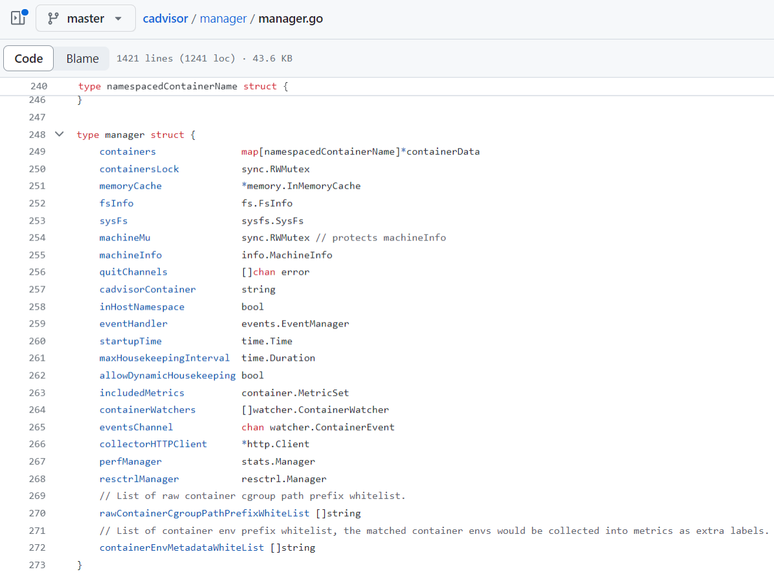Viewport: 774px width, 574px height.
Task: Jump to sticky header line 240
Action: [x=39, y=86]
